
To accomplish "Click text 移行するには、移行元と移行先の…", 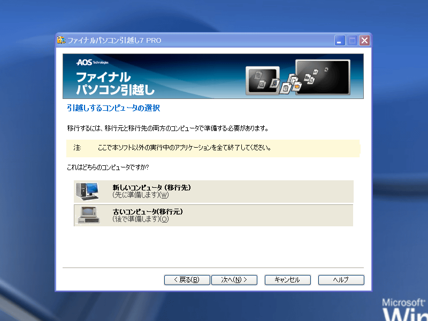I will click(168, 128).
